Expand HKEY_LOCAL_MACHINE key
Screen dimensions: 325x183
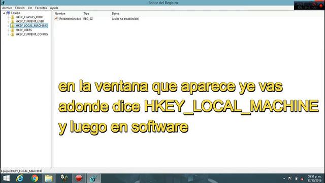coord(9,26)
